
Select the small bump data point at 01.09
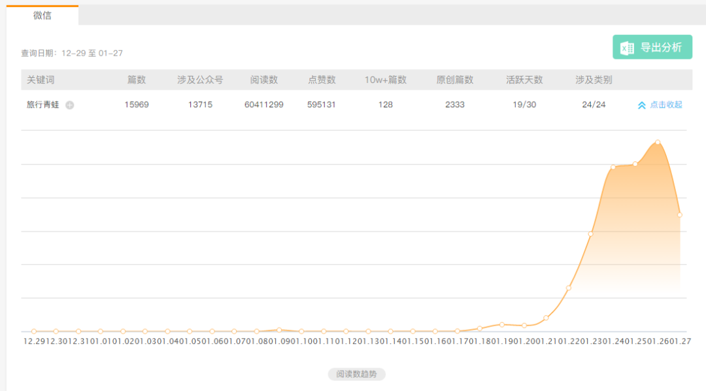279,330
